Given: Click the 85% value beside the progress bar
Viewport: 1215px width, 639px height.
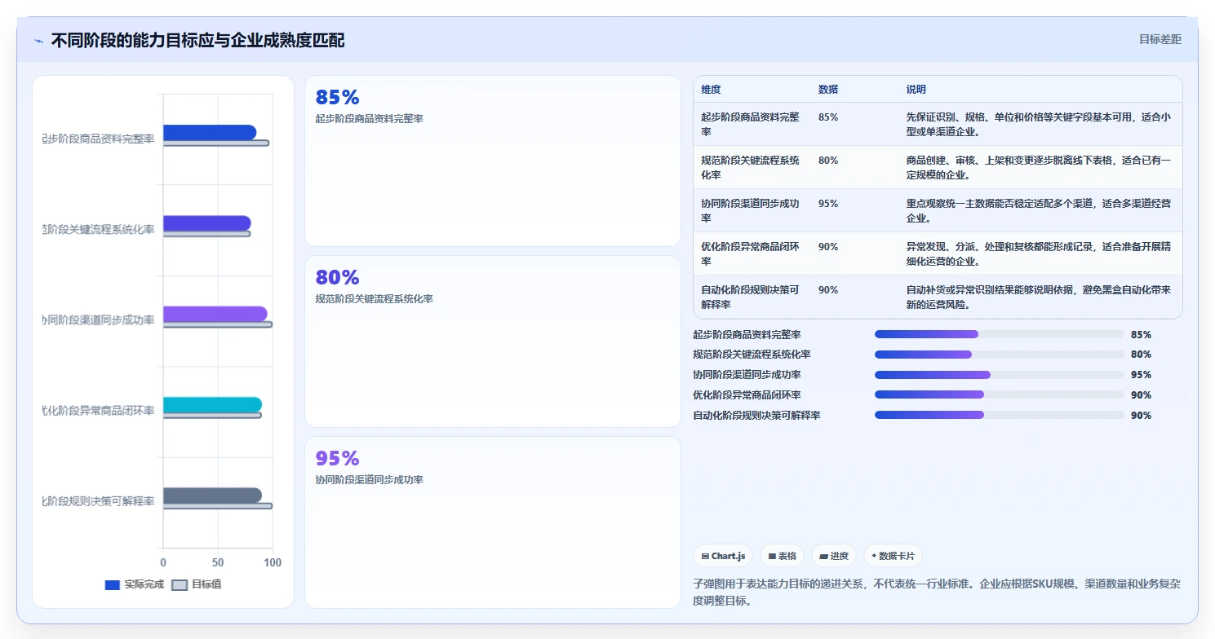Looking at the screenshot, I should [x=1141, y=334].
